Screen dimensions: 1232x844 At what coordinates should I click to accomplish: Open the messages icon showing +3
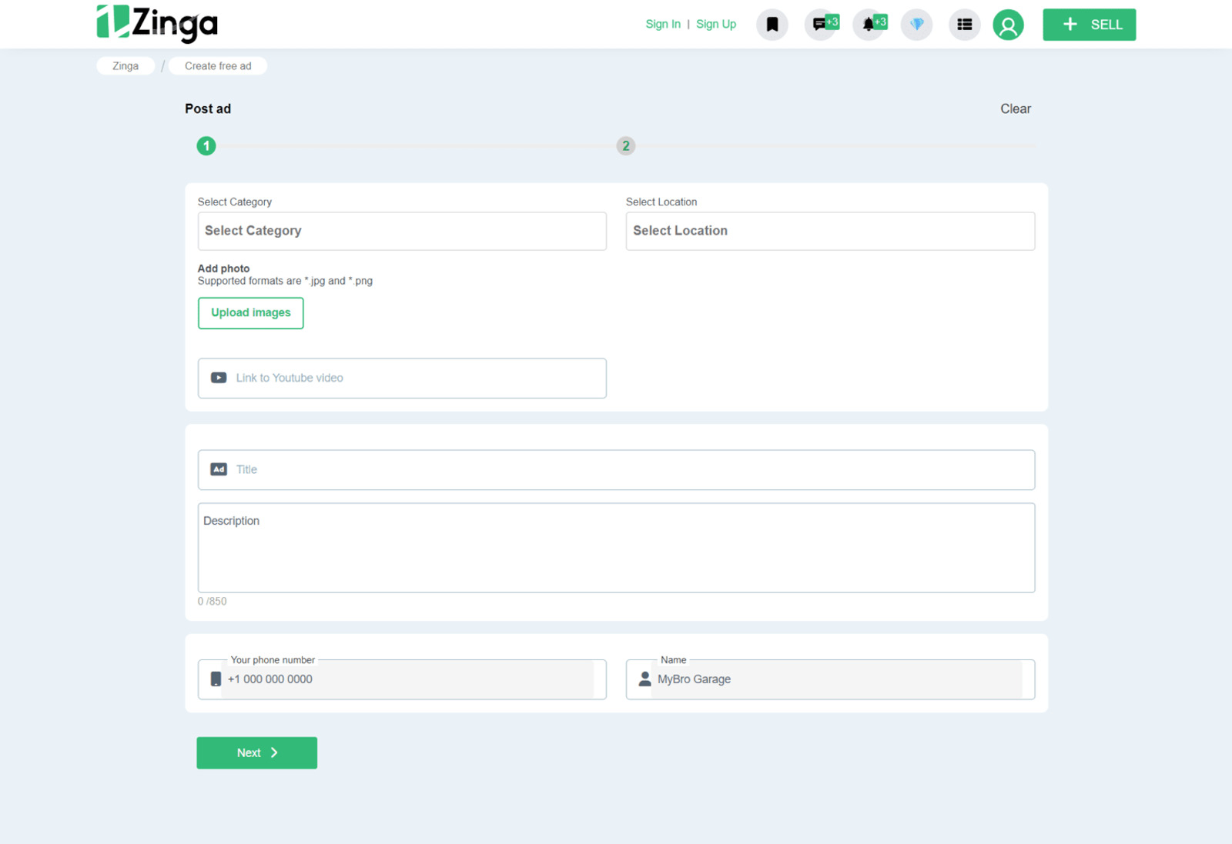point(819,24)
